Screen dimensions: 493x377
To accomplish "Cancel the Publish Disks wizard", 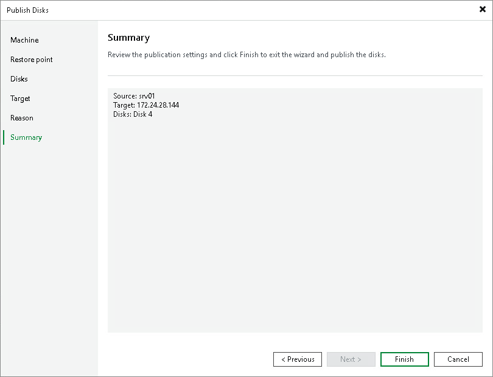I will [458, 359].
